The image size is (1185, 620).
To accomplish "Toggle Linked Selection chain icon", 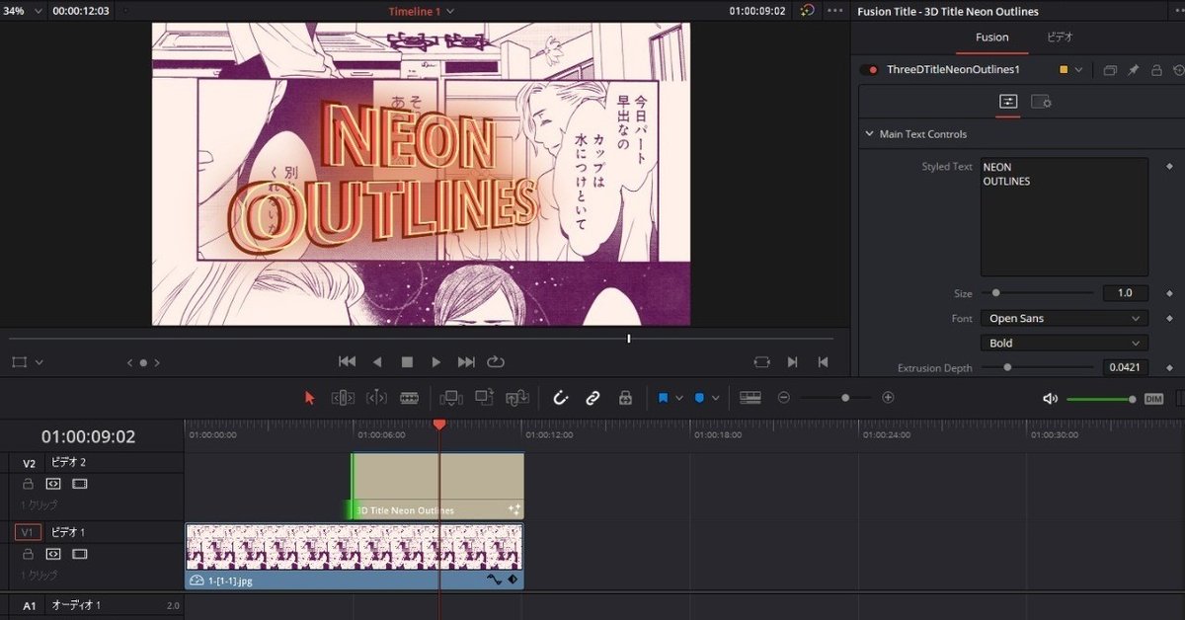I will point(592,398).
